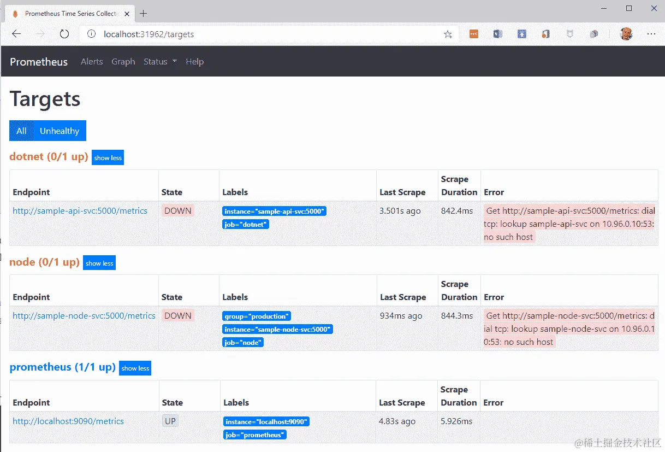Click the prometheus (1/1 up) heading
The width and height of the screenshot is (665, 452).
click(x=63, y=367)
